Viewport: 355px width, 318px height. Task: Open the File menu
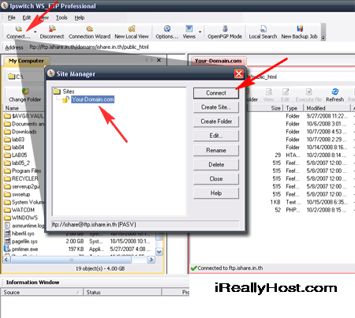tap(11, 17)
